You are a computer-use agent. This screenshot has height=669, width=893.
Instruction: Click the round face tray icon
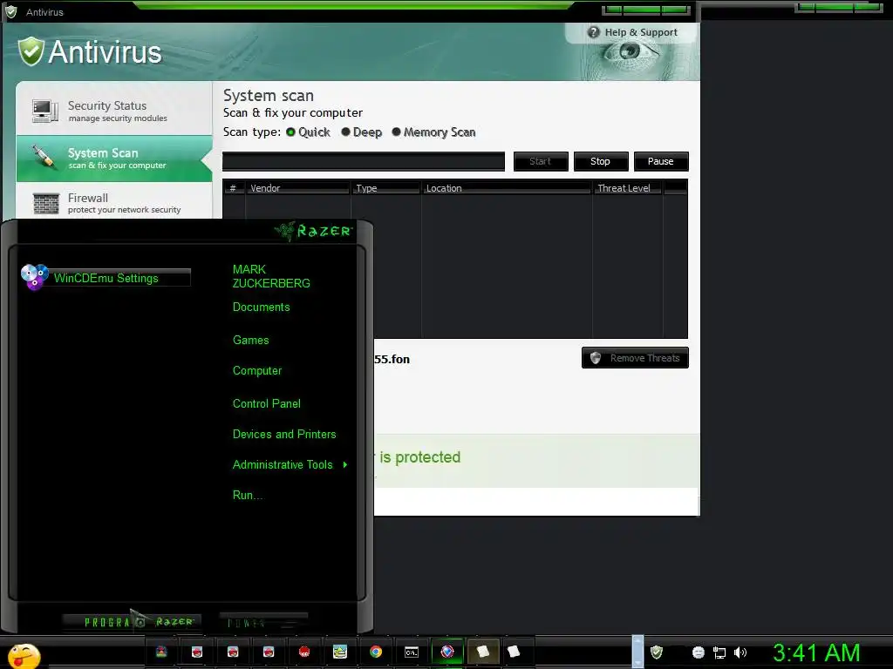point(699,652)
